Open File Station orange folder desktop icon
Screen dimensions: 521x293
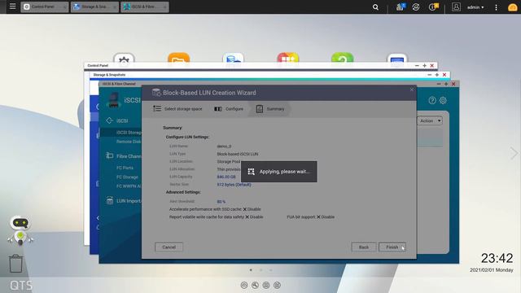point(178,58)
